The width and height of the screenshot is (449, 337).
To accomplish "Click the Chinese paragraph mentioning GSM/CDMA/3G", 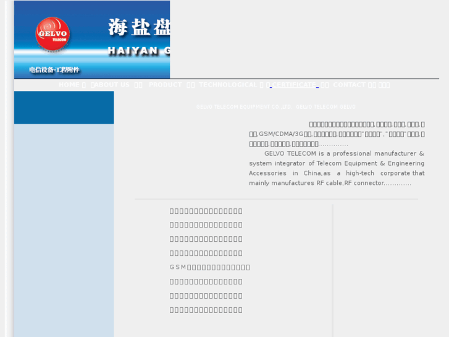I will tap(337, 134).
